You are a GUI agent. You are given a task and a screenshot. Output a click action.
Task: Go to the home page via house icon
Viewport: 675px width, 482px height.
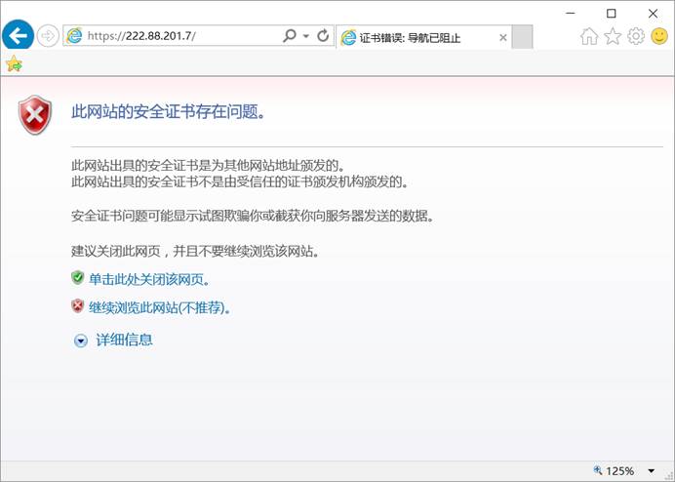coord(589,36)
